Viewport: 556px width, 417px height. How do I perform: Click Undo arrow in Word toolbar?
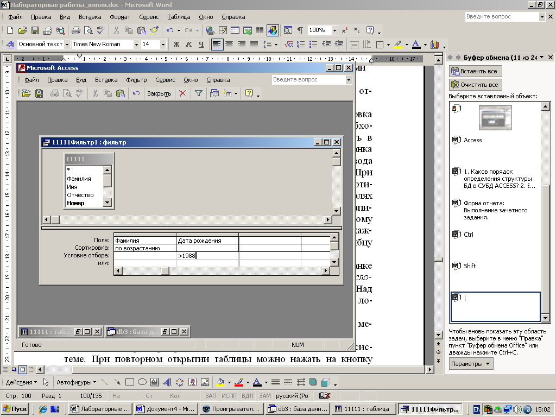(x=170, y=30)
